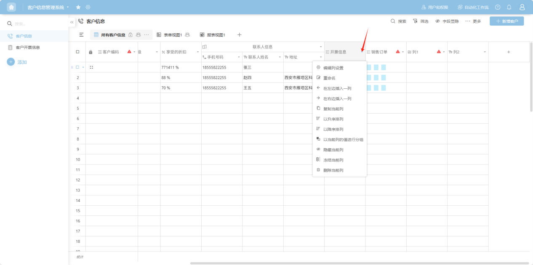Click the sidebar search input field
Screen dimensions: 533x265
38,24
